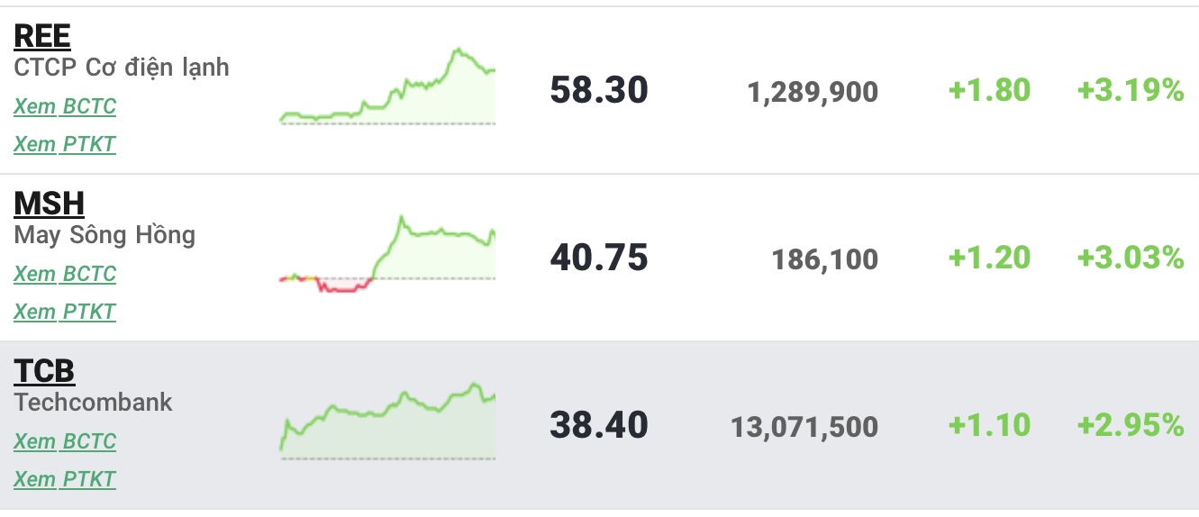Click the +3.19% change for REE

[1131, 90]
